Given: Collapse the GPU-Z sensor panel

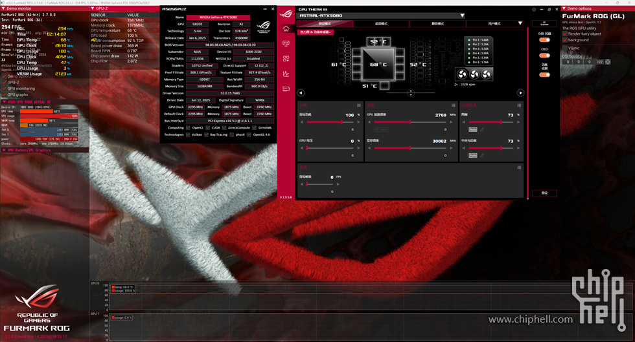Looking at the screenshot, I should coord(93,8).
